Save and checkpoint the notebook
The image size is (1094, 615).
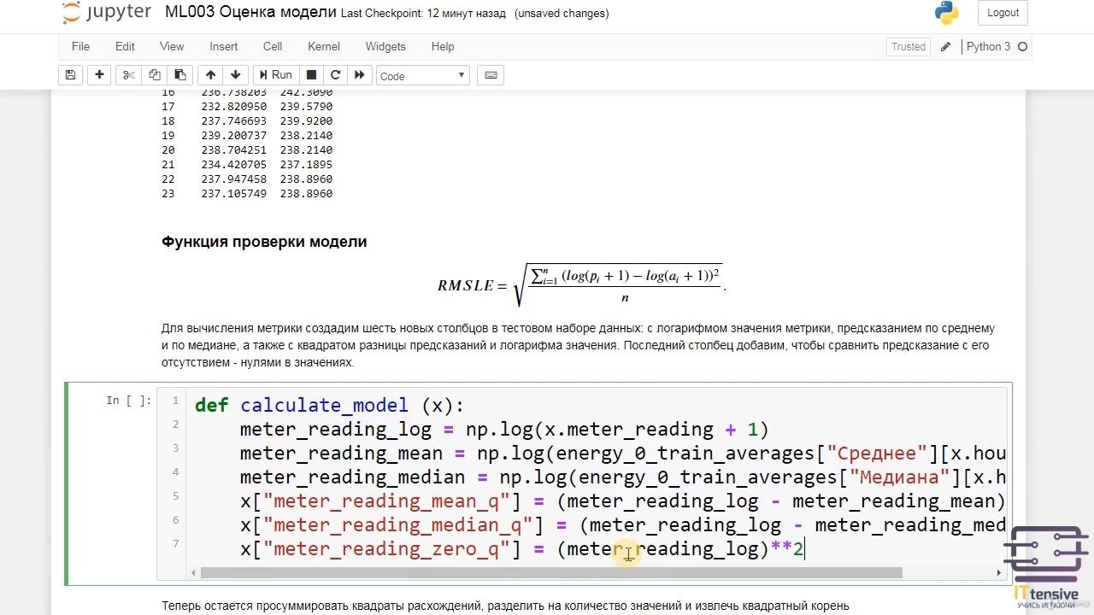pos(71,75)
